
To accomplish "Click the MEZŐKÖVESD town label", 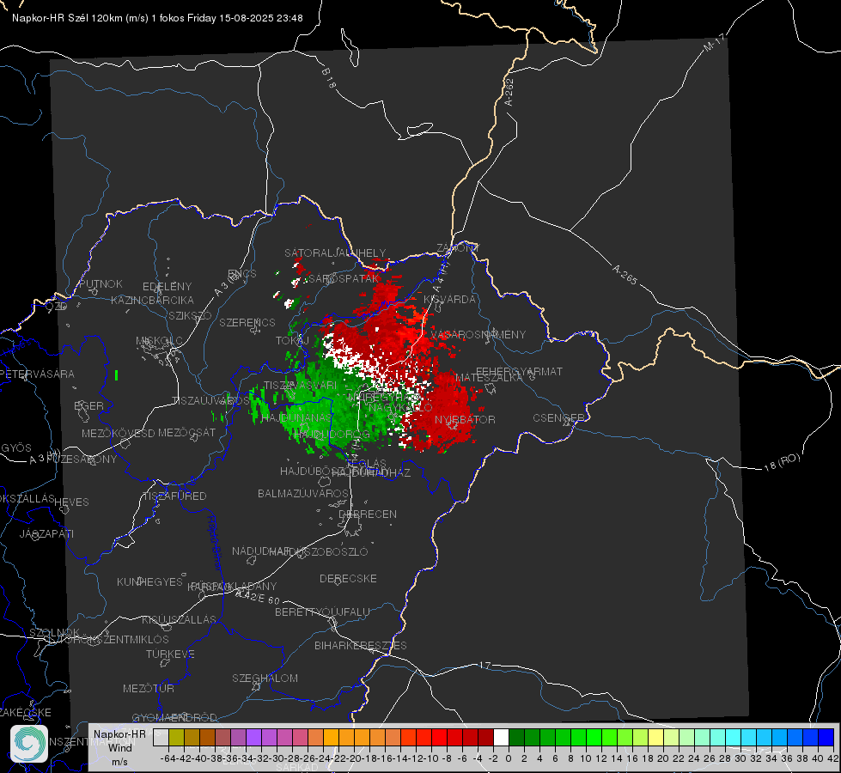I will (x=119, y=433).
